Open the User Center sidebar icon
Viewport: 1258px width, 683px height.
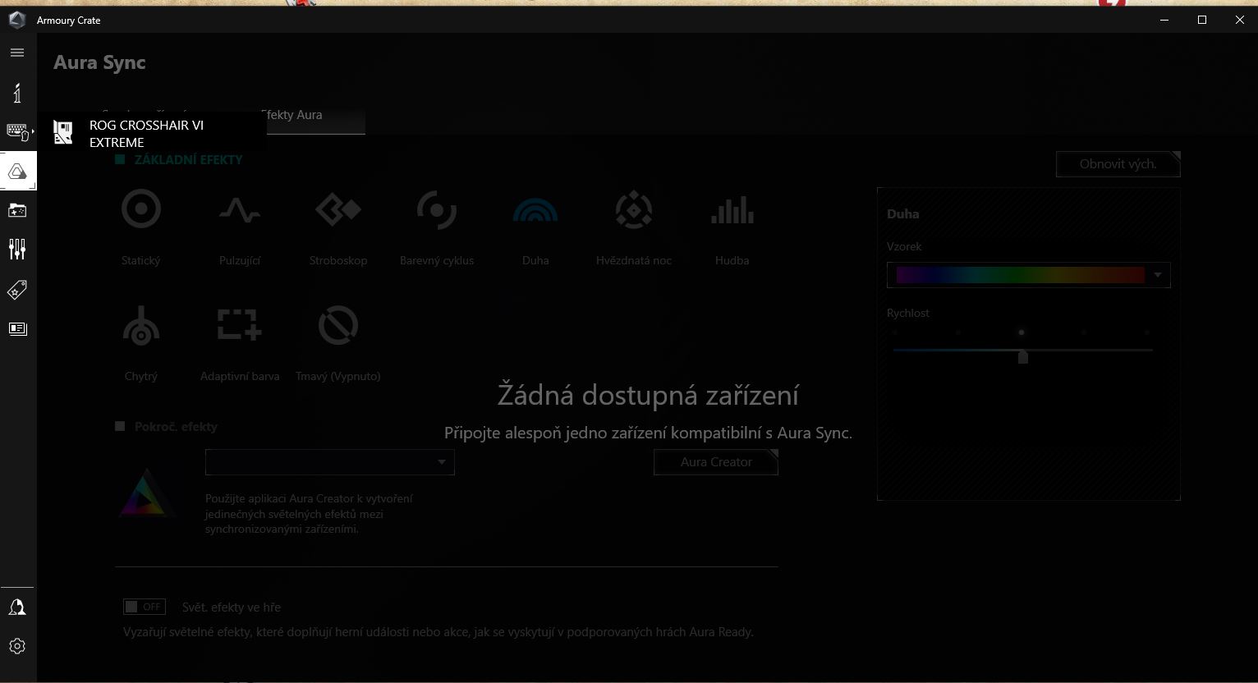click(17, 607)
